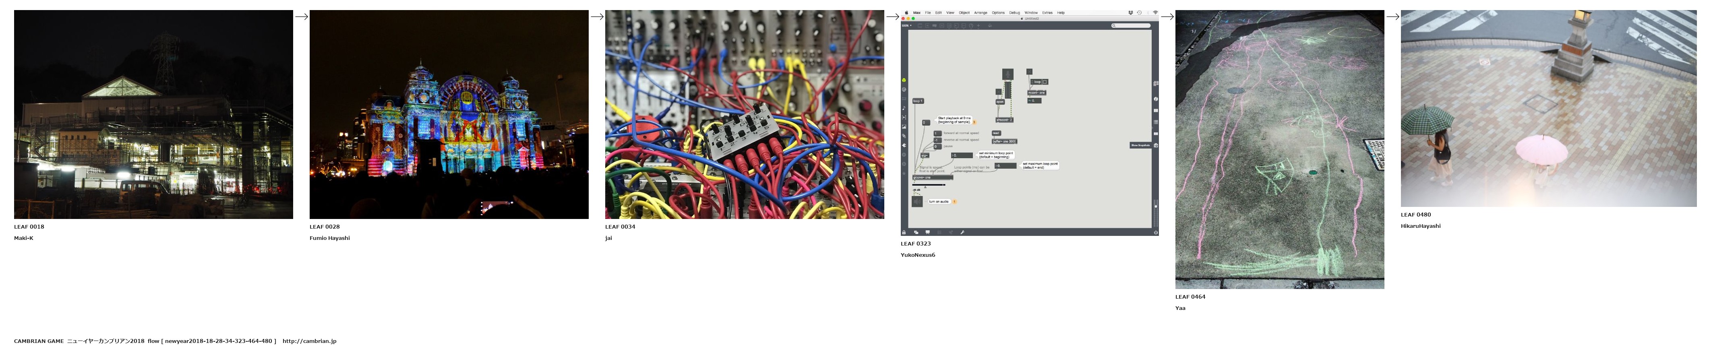Open the Arrange menu in the Max menu bar
Image resolution: width=1711 pixels, height=351 pixels.
coord(981,12)
